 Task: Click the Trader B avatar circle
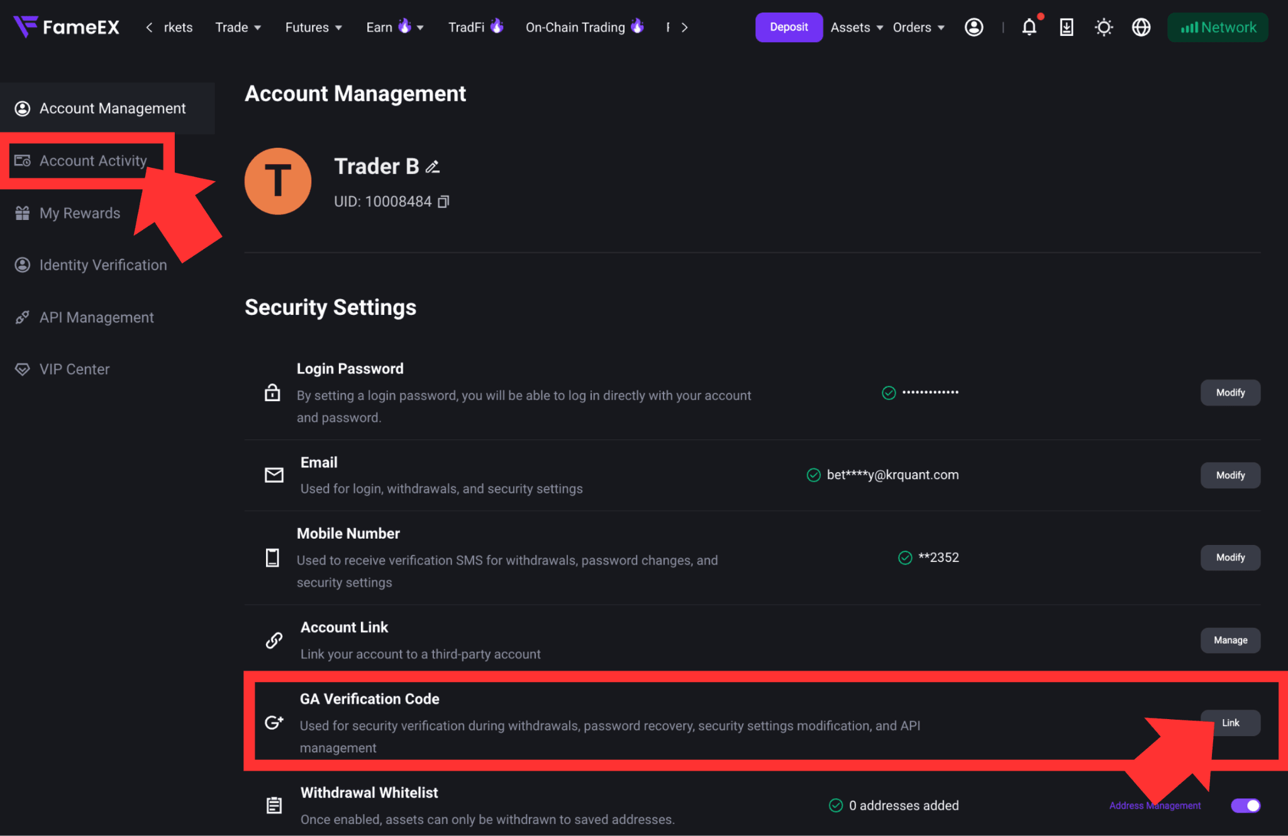point(278,181)
